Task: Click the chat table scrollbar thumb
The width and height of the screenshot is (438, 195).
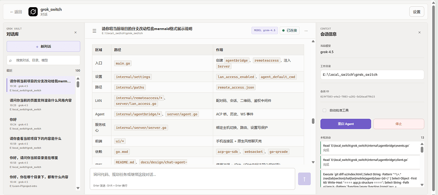Action: pyautogui.click(x=313, y=121)
